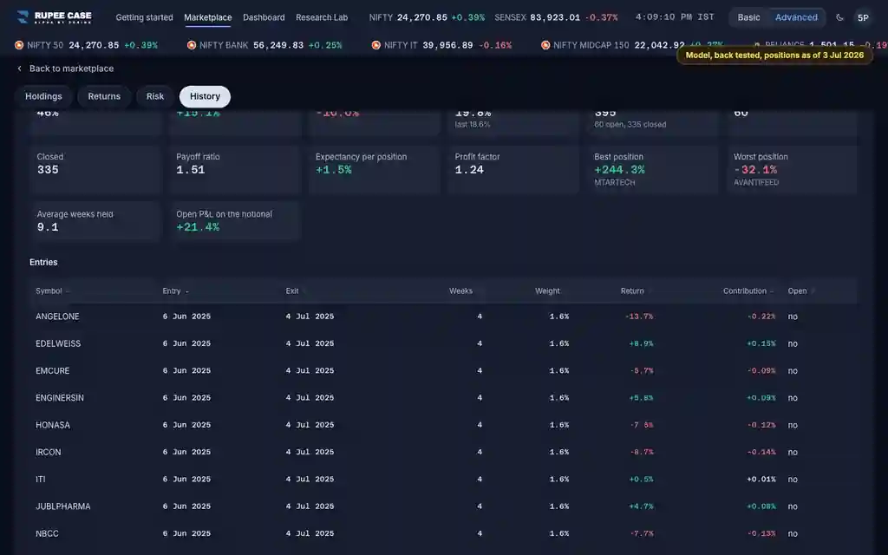
Task: Switch to Basic mode
Action: (x=748, y=17)
